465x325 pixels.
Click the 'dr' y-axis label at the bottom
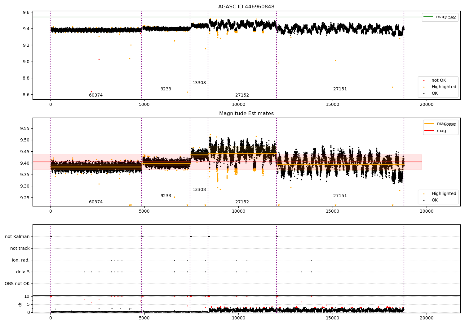[x=20, y=304]
